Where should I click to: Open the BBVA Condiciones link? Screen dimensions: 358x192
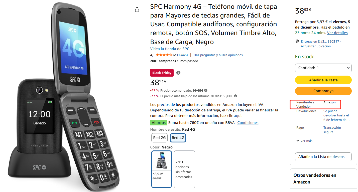pos(248,123)
